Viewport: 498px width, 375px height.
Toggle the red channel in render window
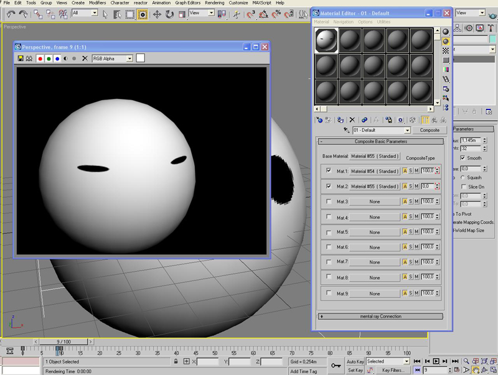click(40, 58)
